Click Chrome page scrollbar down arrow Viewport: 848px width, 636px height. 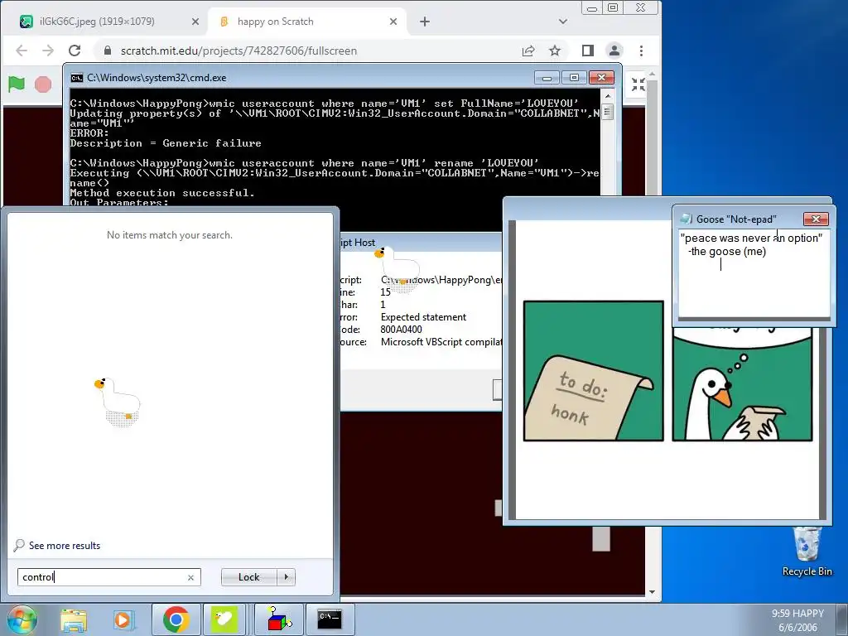[652, 592]
